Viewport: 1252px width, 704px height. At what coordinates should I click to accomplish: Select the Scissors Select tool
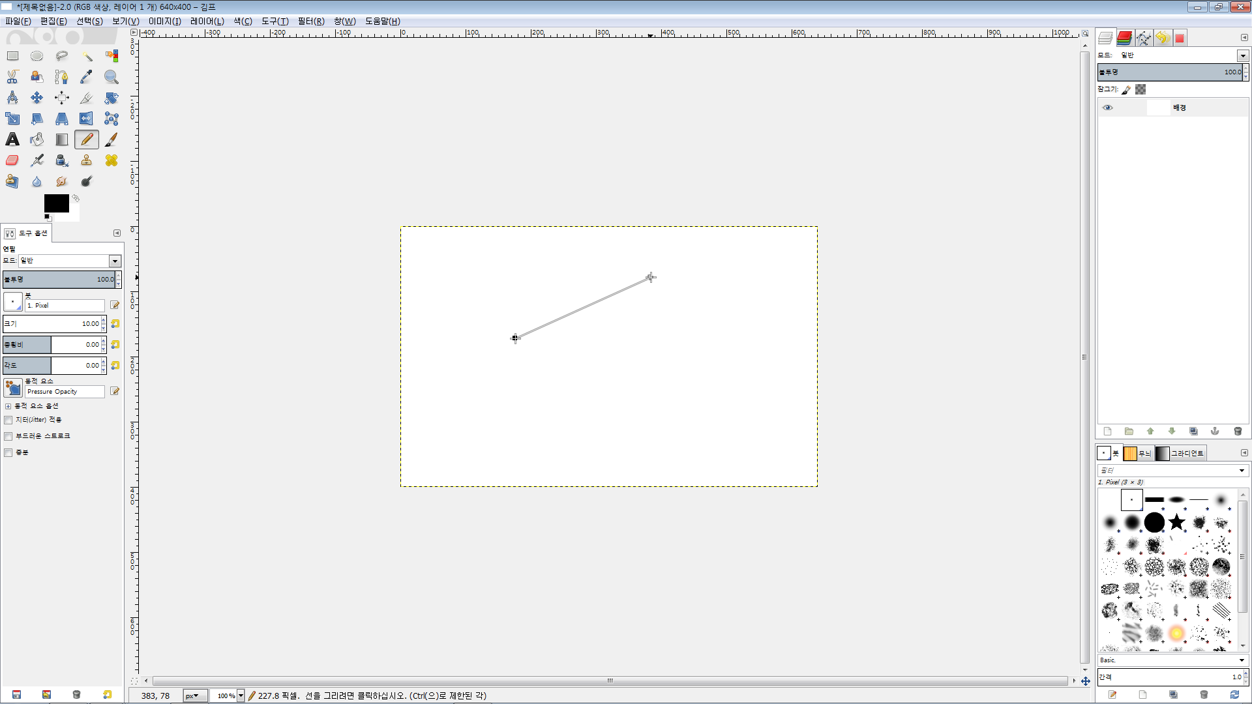click(x=12, y=77)
